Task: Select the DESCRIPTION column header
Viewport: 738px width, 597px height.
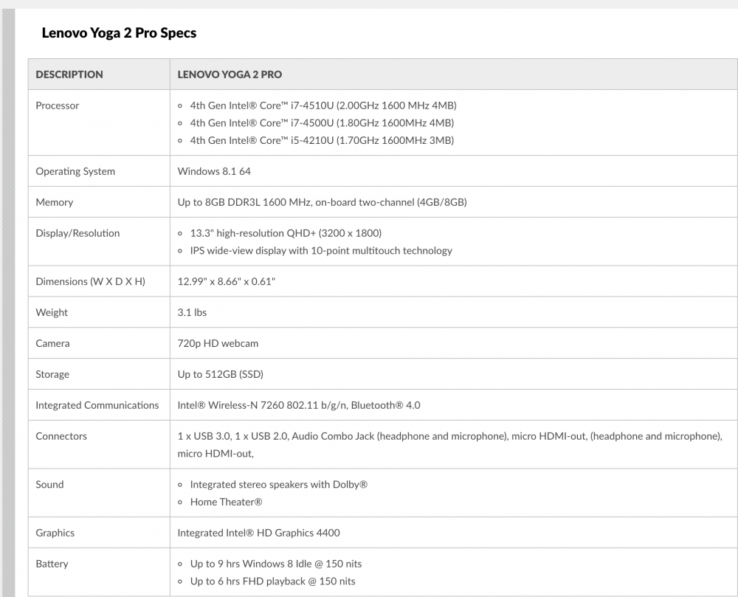Action: click(x=69, y=75)
